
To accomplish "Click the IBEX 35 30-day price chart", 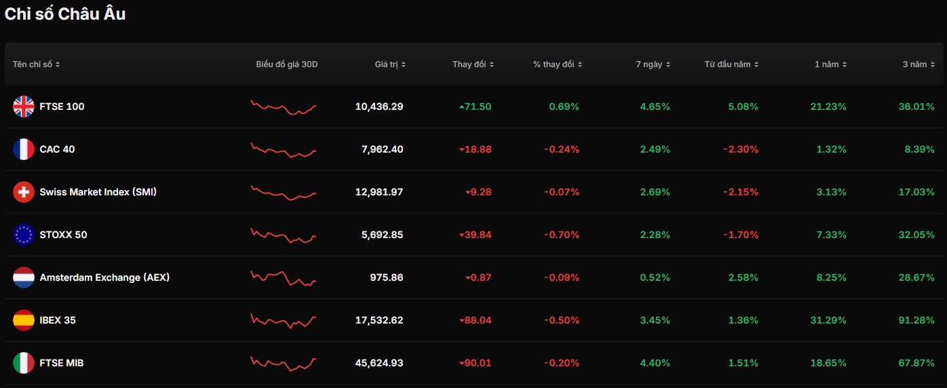I will (x=284, y=320).
